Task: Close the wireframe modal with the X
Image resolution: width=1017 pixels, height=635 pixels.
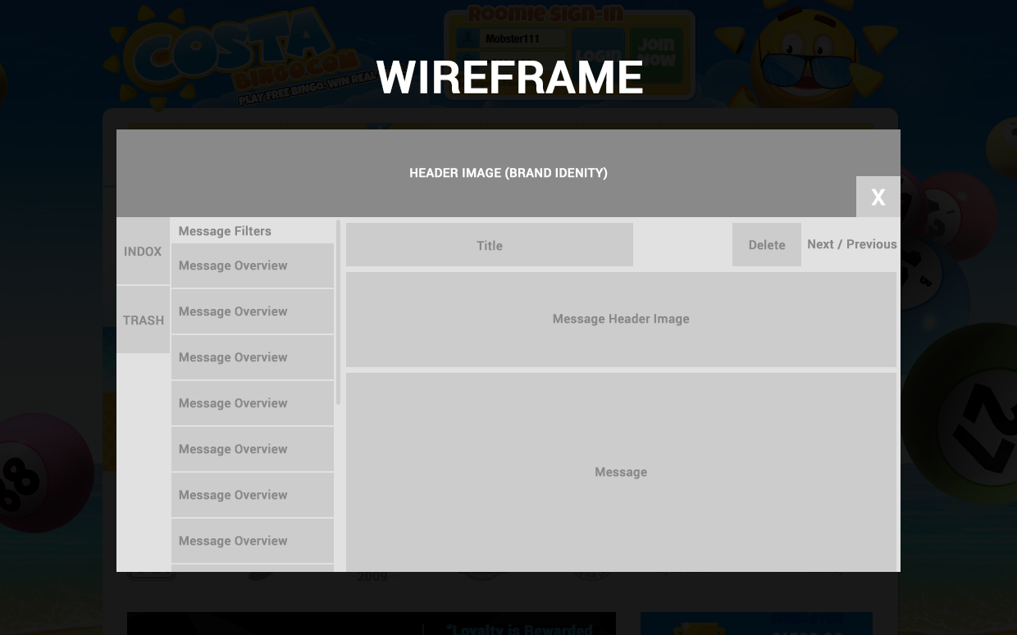Action: 878,197
